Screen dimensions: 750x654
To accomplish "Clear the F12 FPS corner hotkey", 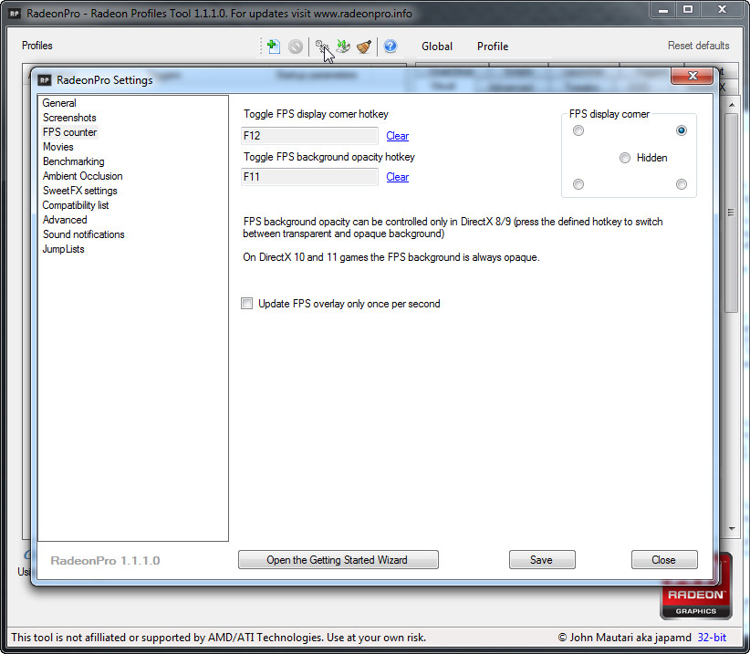I will click(x=397, y=136).
